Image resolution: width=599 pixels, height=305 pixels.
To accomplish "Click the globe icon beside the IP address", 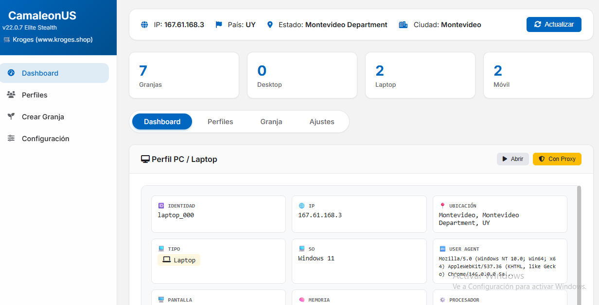I will tap(144, 25).
